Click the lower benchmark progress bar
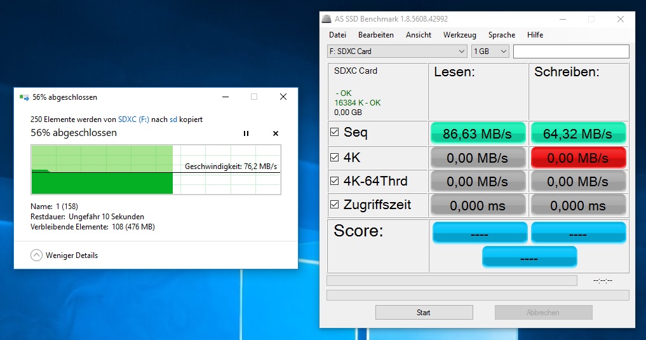This screenshot has height=340, width=646. tap(478, 295)
